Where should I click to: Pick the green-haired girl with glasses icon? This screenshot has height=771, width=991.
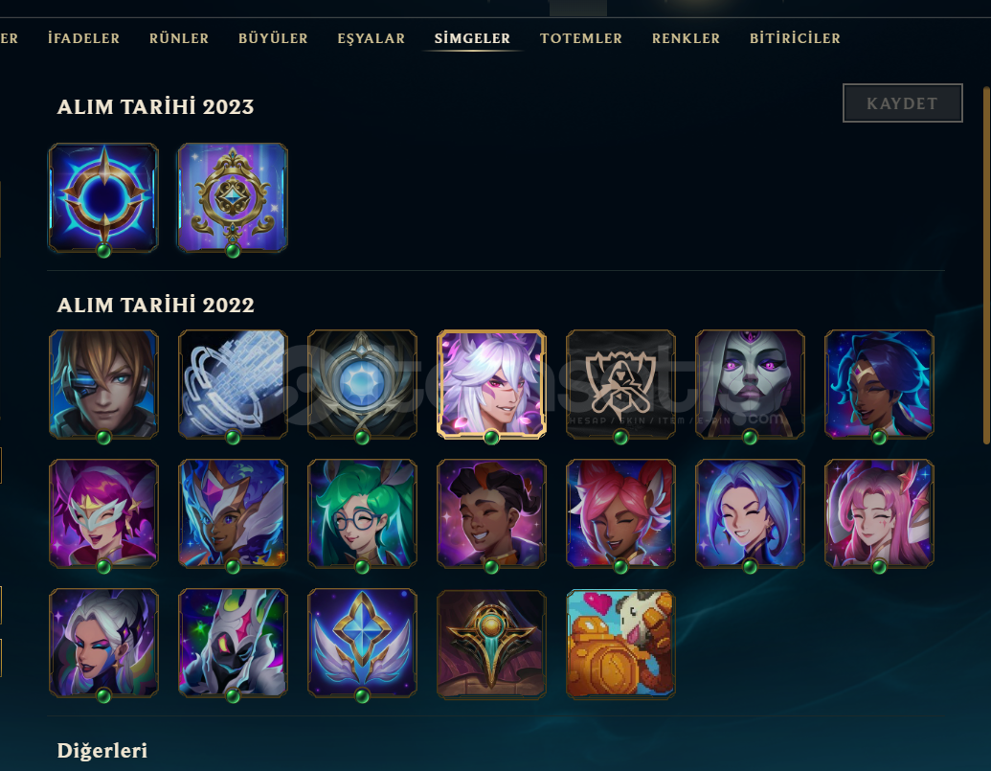362,513
